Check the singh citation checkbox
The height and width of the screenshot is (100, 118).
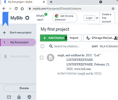pos(42,57)
